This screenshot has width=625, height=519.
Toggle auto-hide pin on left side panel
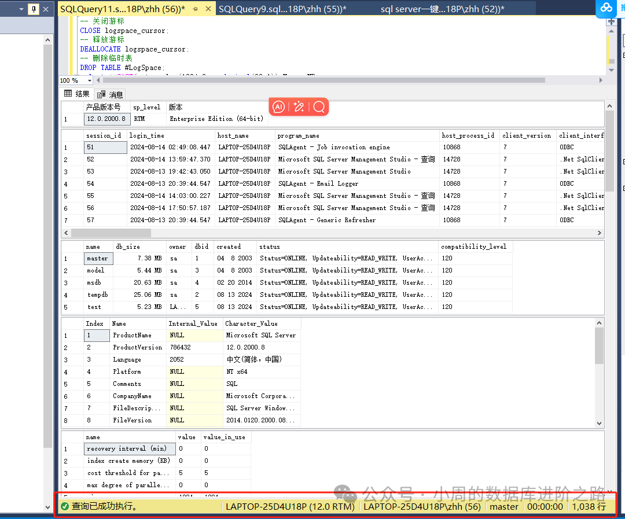[x=33, y=9]
